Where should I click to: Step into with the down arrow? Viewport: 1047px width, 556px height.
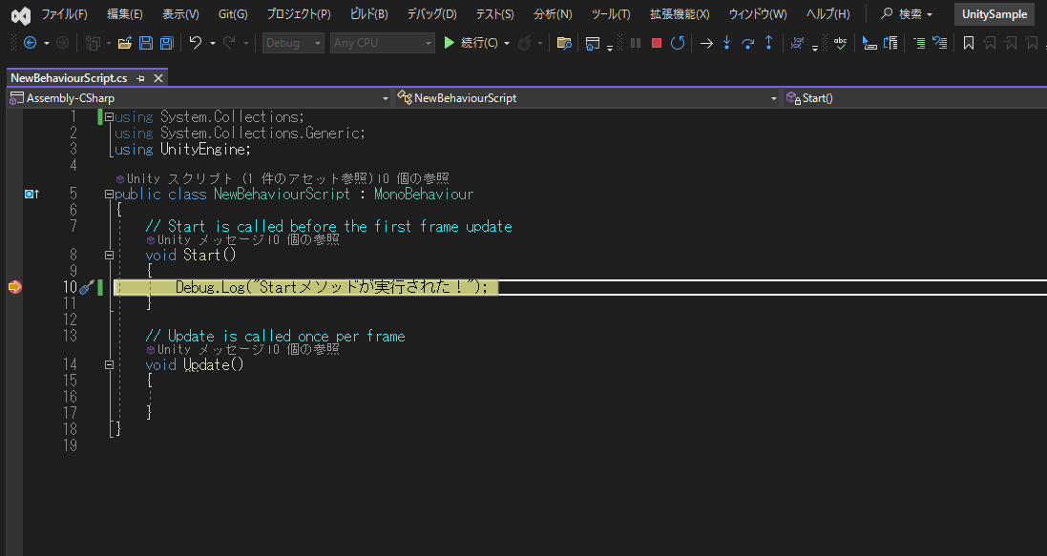click(x=726, y=43)
